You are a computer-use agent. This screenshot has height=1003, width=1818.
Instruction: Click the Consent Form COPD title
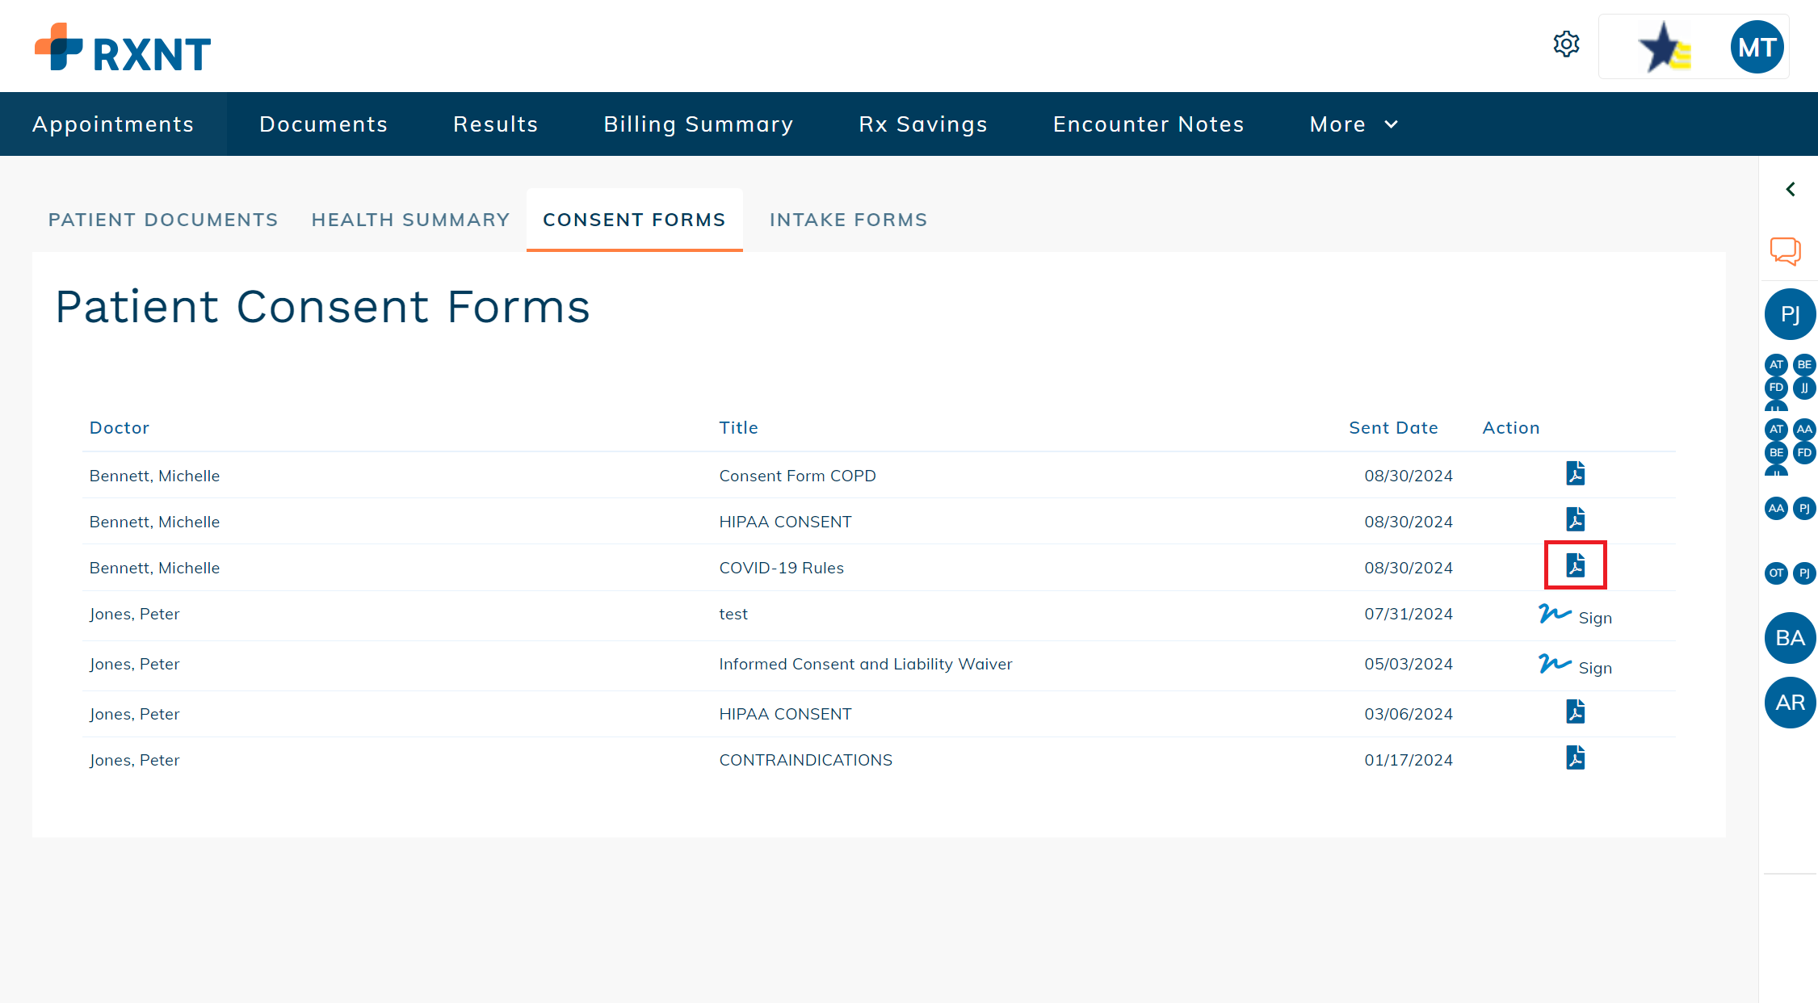click(x=797, y=476)
